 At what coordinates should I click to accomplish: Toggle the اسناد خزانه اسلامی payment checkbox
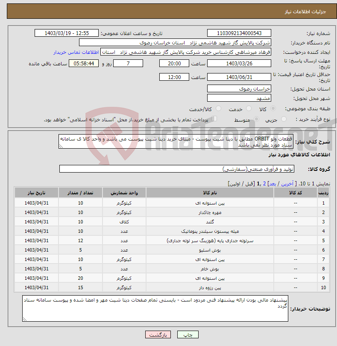(214, 119)
